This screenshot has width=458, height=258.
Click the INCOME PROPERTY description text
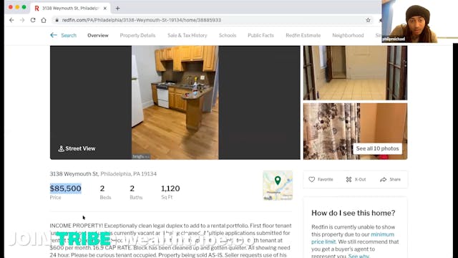point(170,241)
